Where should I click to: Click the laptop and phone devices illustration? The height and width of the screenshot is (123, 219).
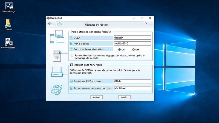pyautogui.click(x=57, y=37)
